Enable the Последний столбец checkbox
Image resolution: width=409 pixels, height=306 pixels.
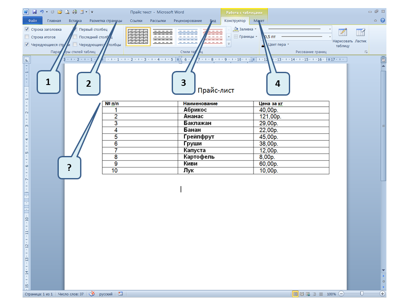75,37
